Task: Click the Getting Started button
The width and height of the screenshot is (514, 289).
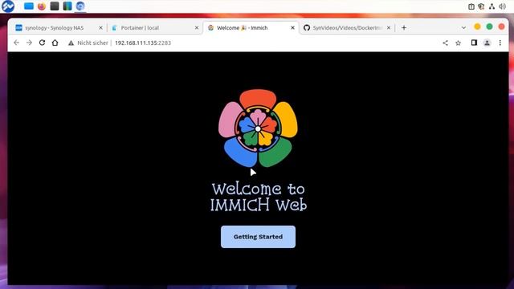Action: pos(258,237)
